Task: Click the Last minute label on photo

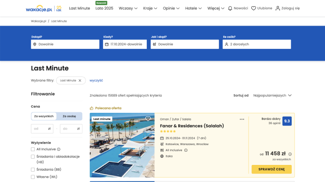Action: point(102,119)
